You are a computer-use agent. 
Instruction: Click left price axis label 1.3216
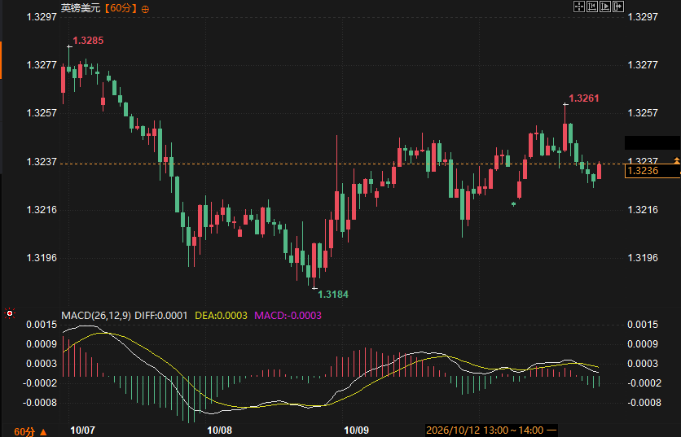point(42,210)
